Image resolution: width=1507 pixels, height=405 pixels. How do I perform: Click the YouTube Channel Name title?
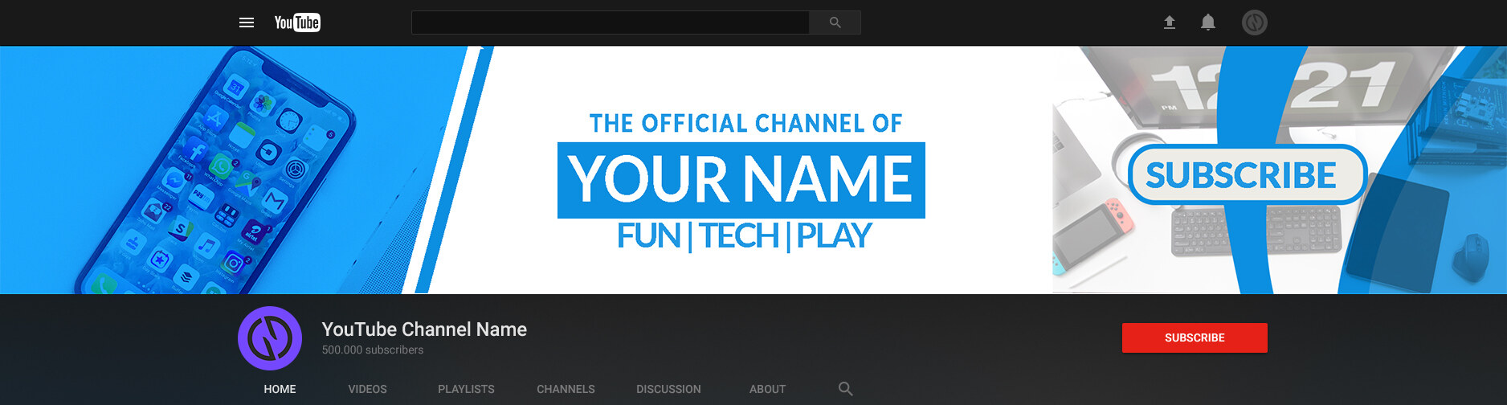(x=424, y=329)
